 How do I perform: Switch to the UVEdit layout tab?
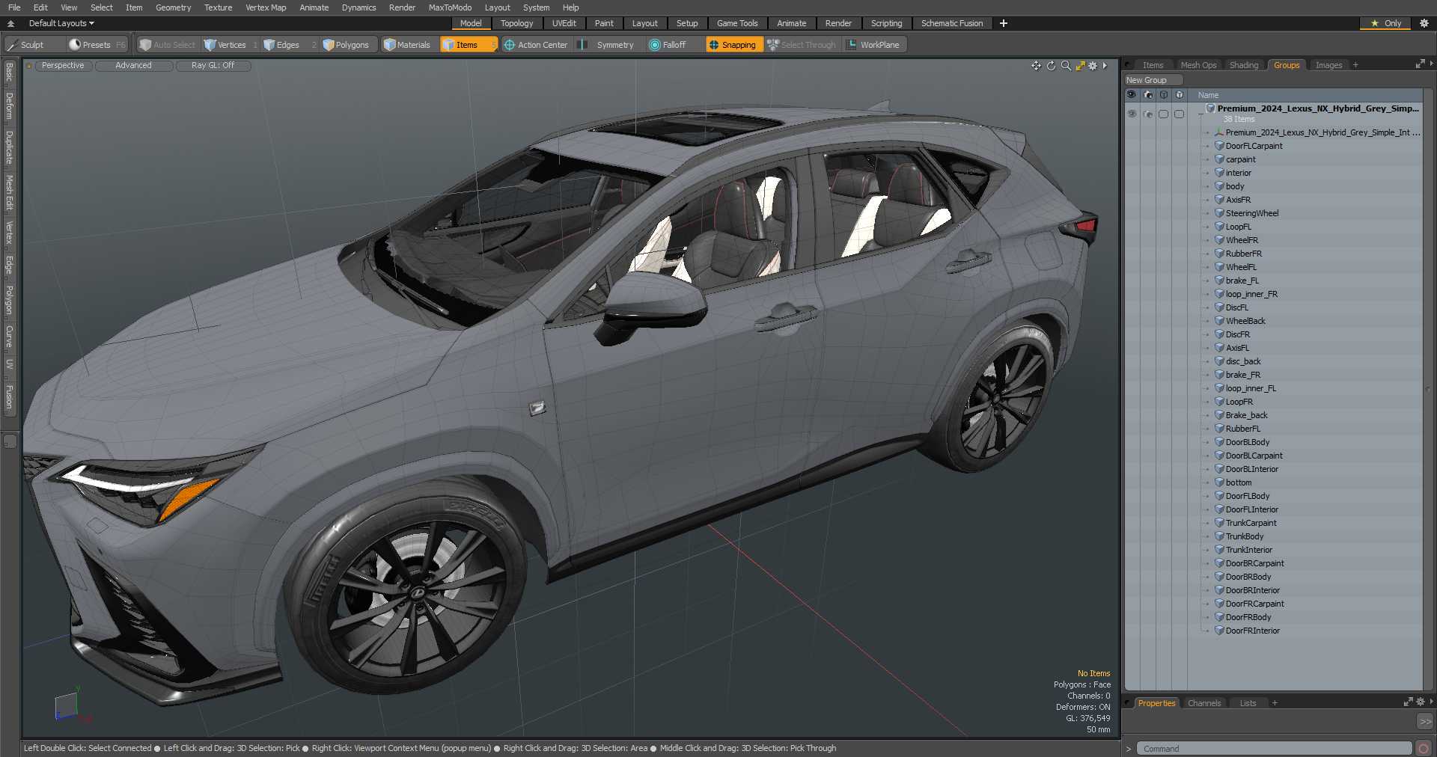(x=564, y=23)
